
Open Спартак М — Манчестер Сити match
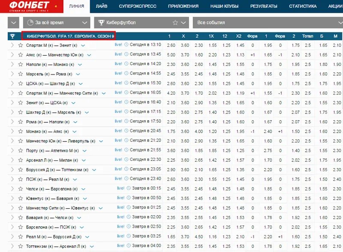(62, 93)
